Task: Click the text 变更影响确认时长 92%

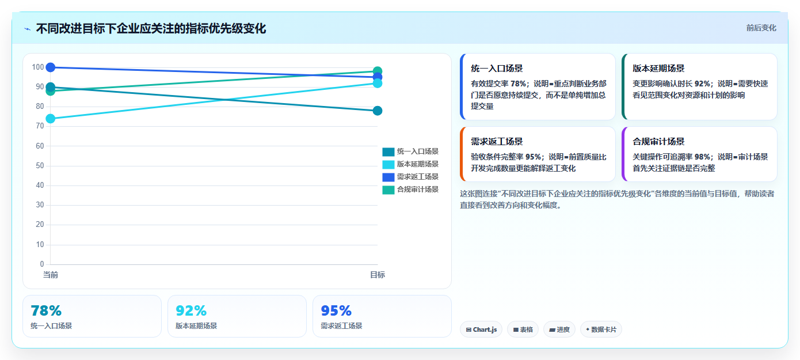Action: [672, 84]
